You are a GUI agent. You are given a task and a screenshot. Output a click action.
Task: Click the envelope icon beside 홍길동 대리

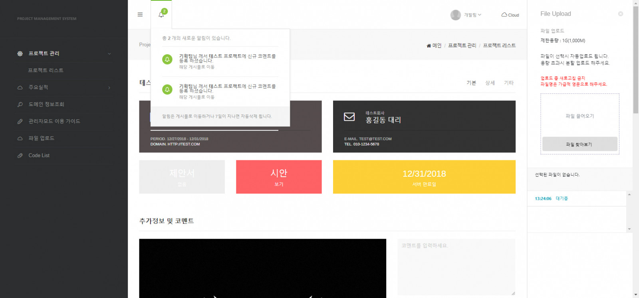[x=349, y=116]
